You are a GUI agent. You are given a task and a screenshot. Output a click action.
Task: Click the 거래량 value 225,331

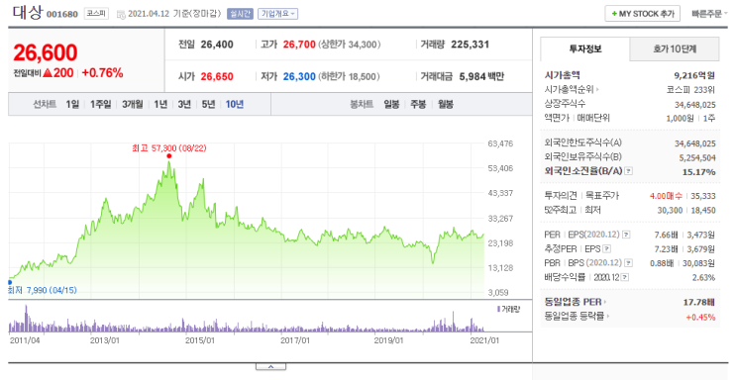470,45
